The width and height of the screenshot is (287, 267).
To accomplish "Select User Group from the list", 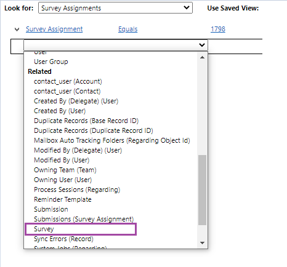I will (x=51, y=62).
